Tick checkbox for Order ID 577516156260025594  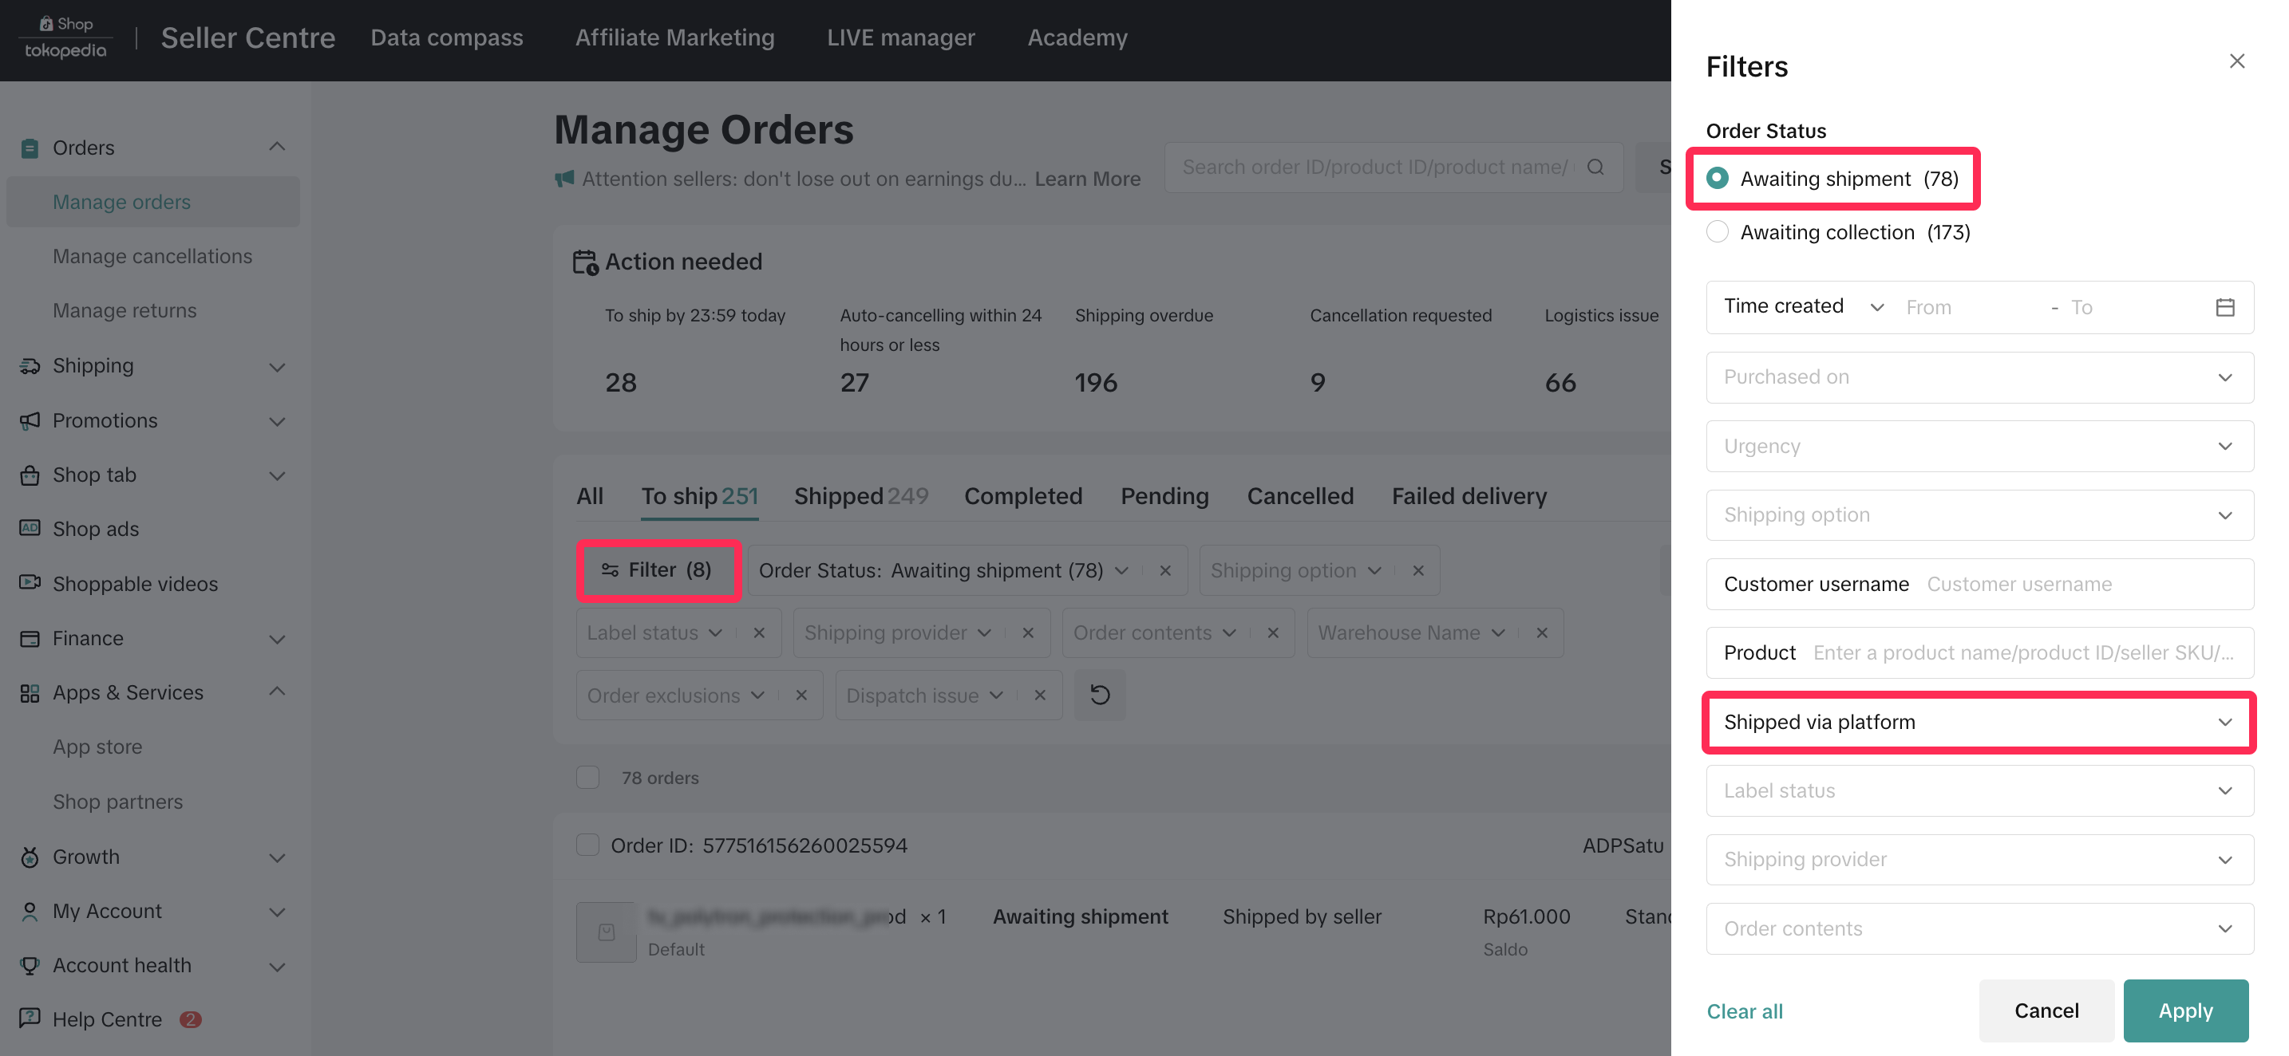[587, 845]
